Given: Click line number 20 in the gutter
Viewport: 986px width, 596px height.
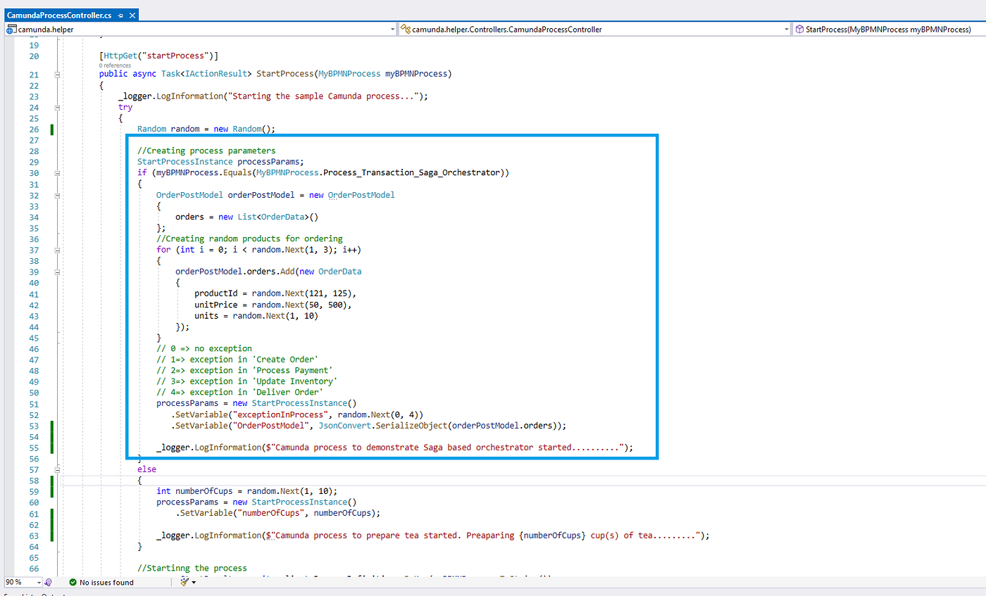Looking at the screenshot, I should tap(35, 56).
